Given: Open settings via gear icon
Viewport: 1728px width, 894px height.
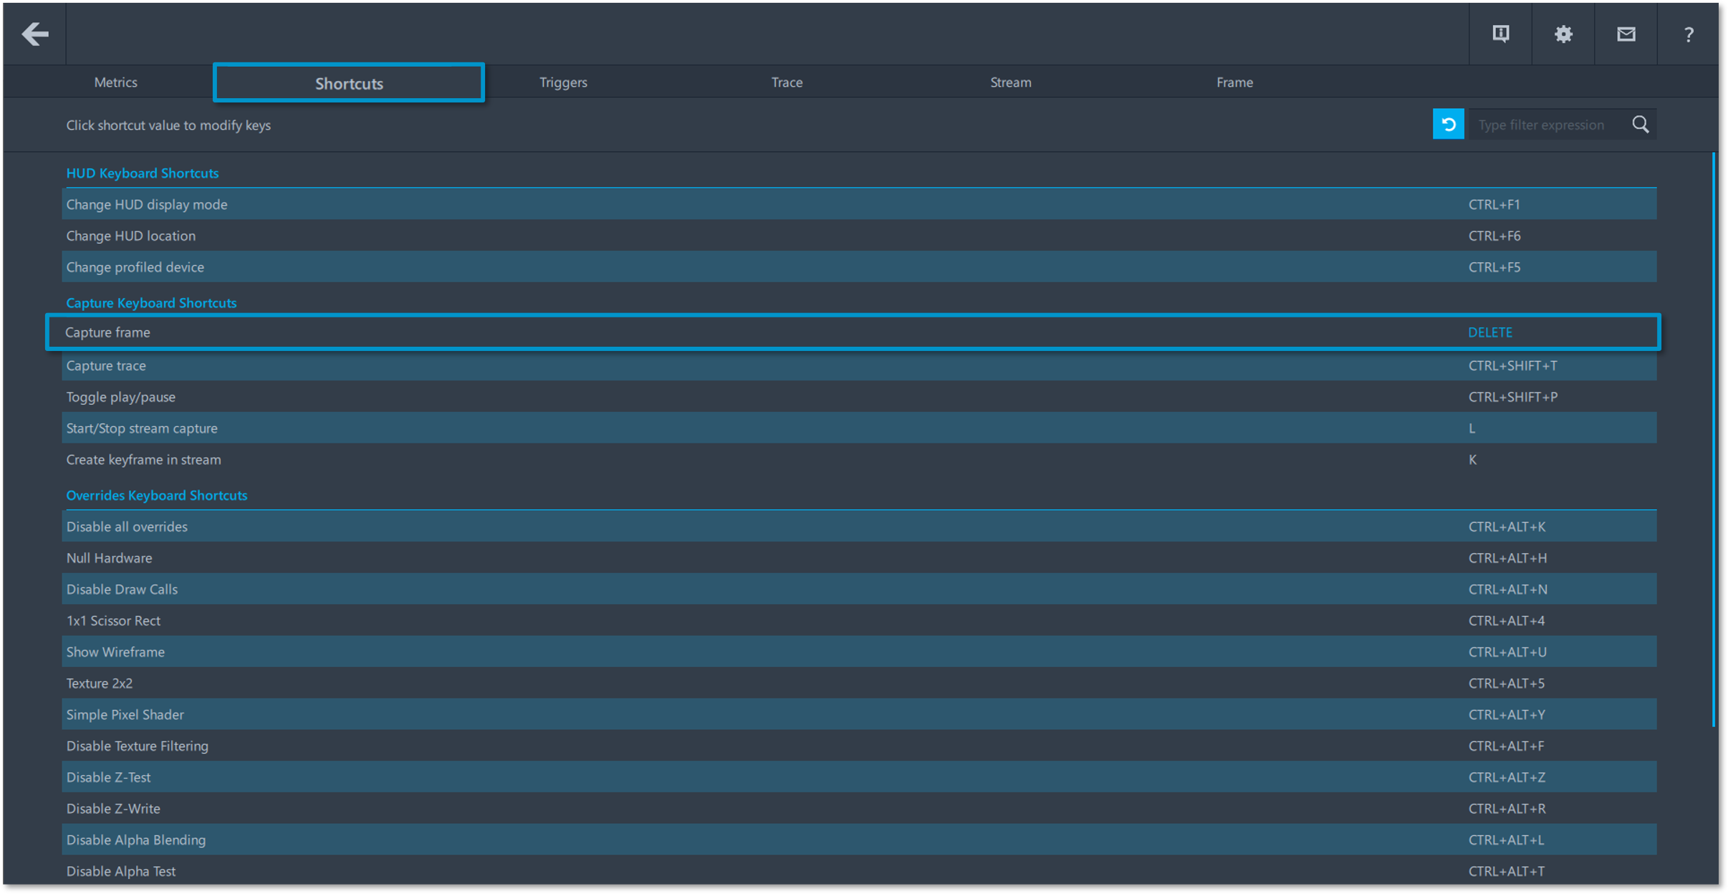Looking at the screenshot, I should (1563, 34).
